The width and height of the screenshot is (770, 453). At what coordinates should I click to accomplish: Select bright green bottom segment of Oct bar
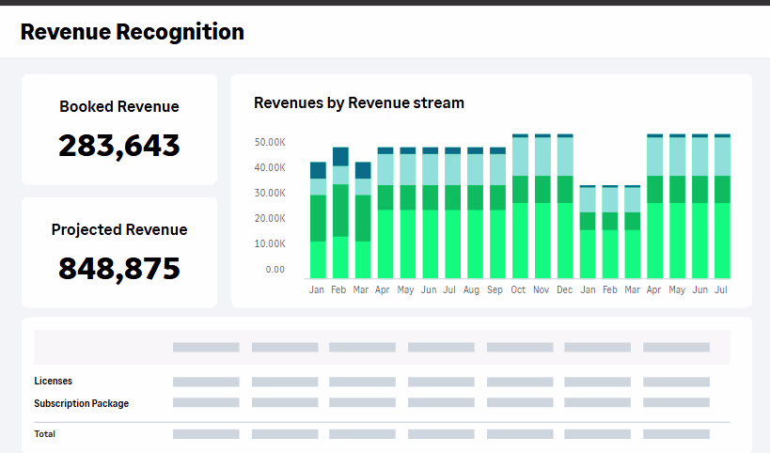[x=520, y=240]
